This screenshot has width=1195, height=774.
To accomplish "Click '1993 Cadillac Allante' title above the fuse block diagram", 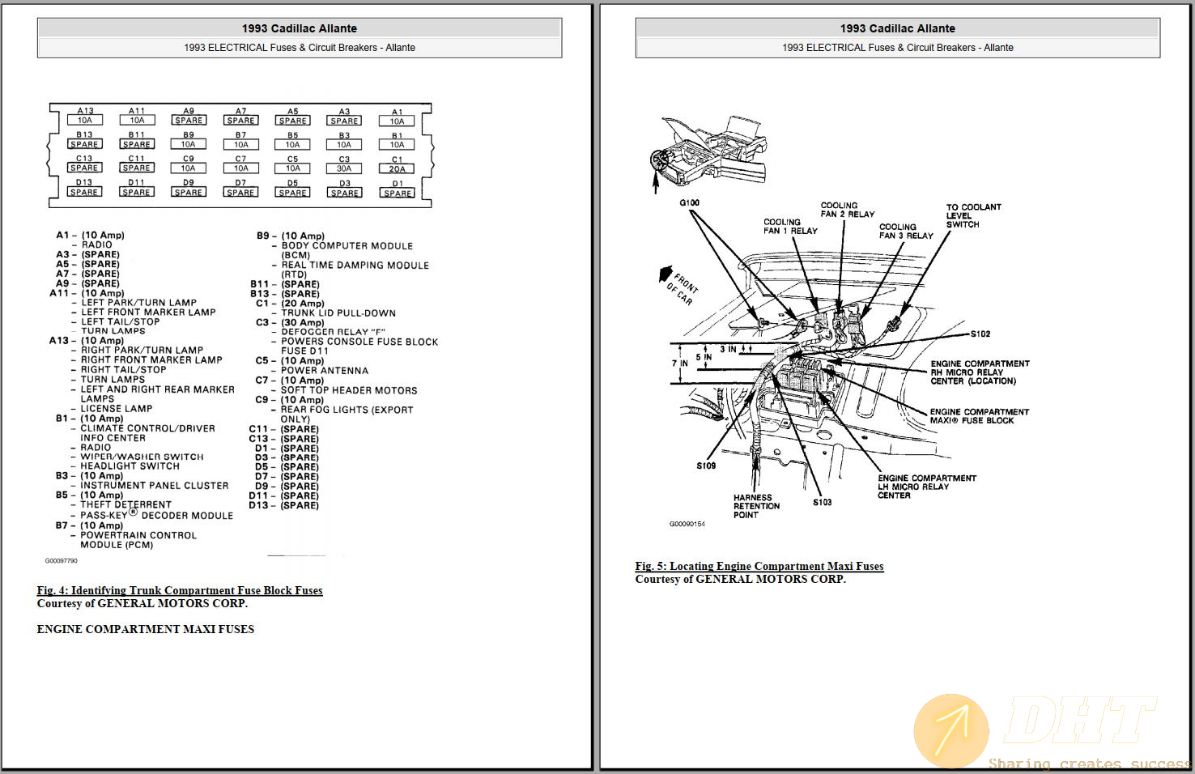I will [x=300, y=28].
